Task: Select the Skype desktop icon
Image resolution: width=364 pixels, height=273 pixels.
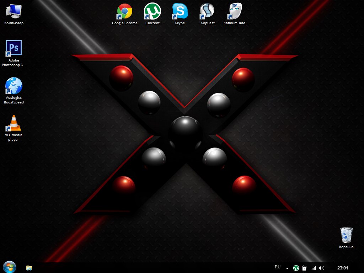Action: pyautogui.click(x=180, y=11)
